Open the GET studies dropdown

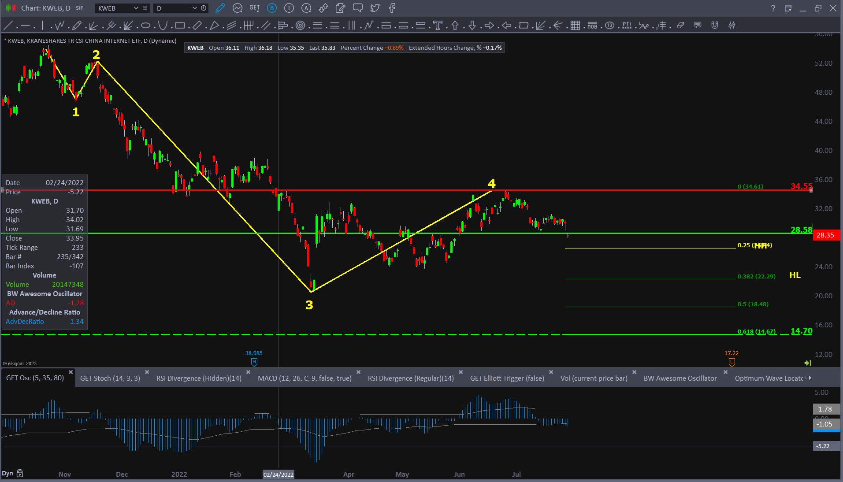[x=254, y=8]
